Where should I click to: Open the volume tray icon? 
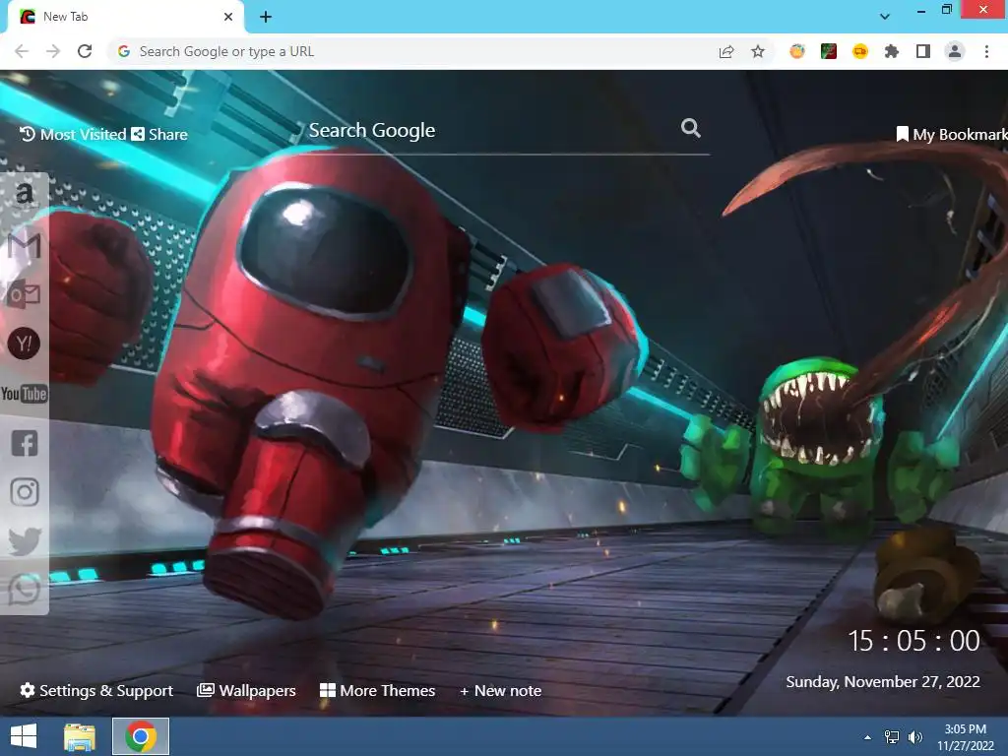click(915, 736)
